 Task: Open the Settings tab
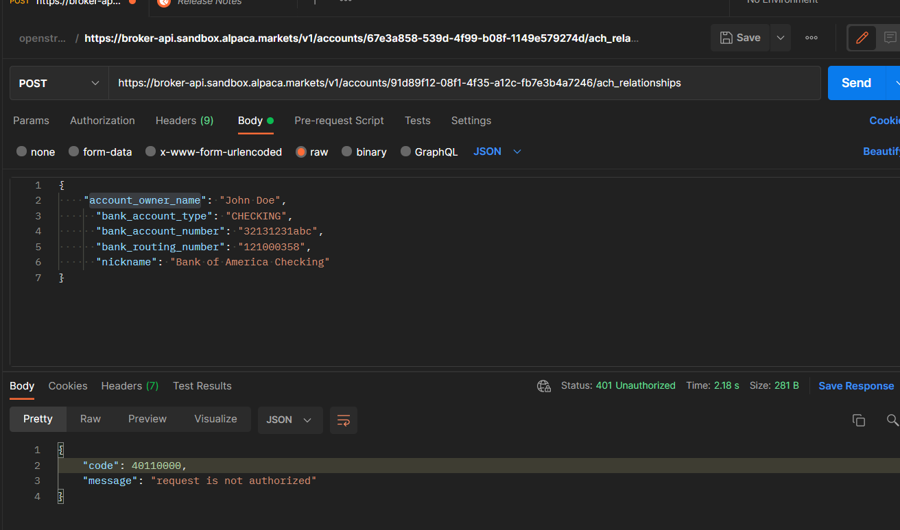(471, 121)
